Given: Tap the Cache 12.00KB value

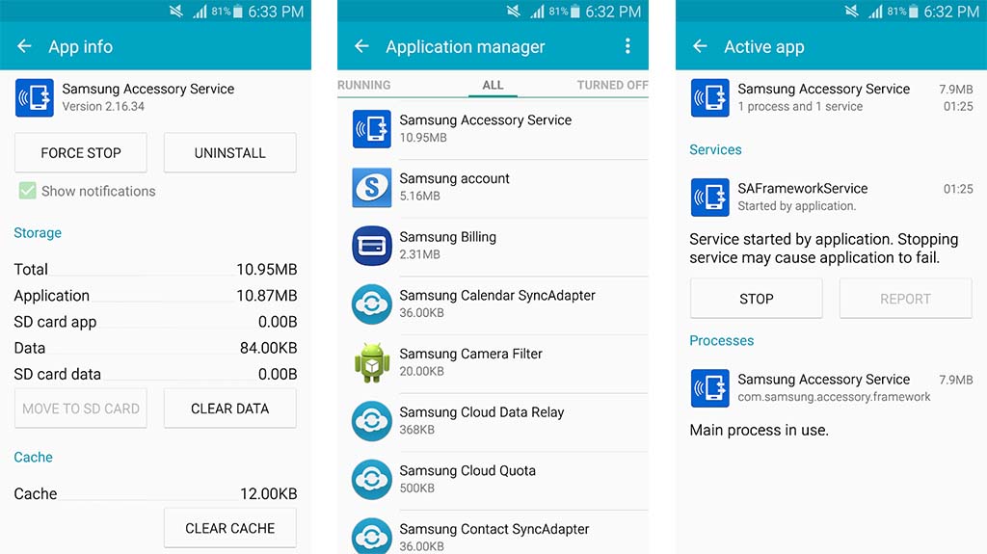Looking at the screenshot, I should [268, 493].
